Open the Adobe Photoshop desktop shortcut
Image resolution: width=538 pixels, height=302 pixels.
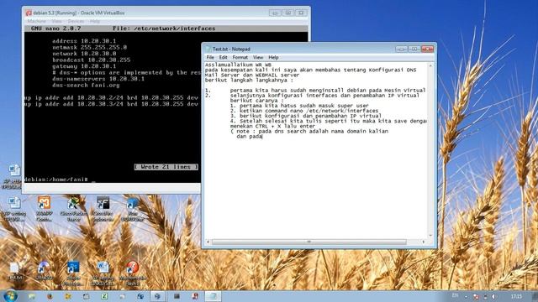click(x=73, y=273)
